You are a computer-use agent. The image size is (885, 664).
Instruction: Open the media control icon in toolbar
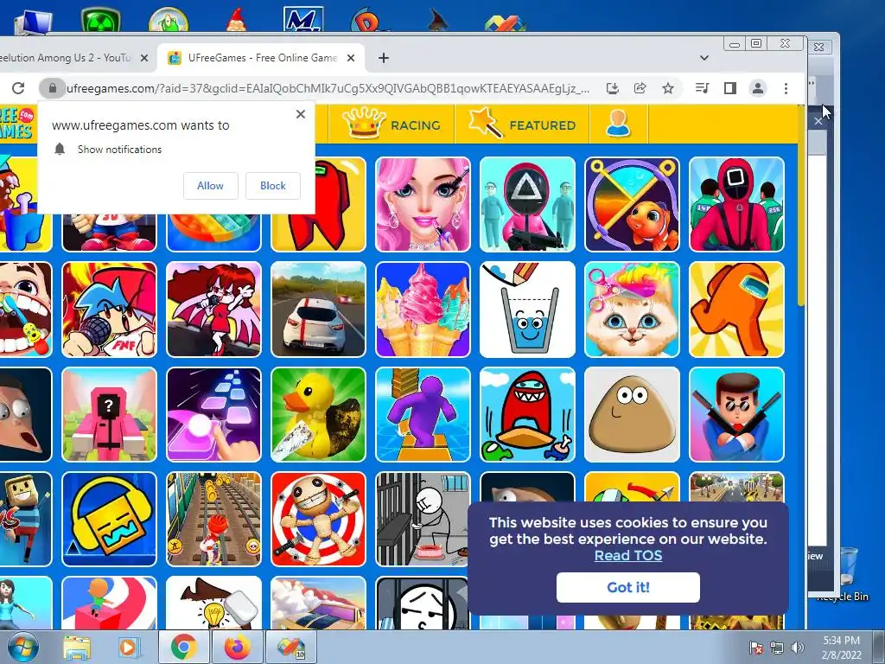click(x=702, y=88)
